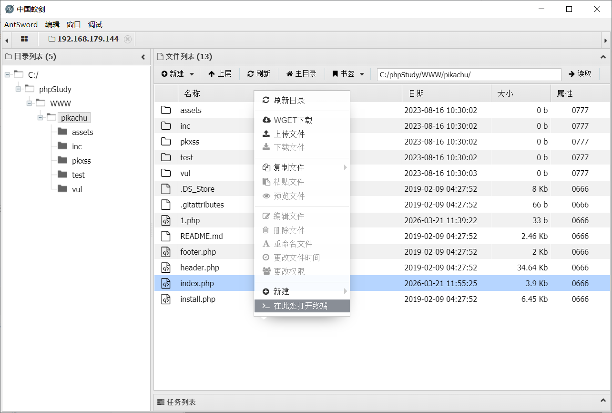Click the path input field
Image resolution: width=612 pixels, height=413 pixels.
469,74
